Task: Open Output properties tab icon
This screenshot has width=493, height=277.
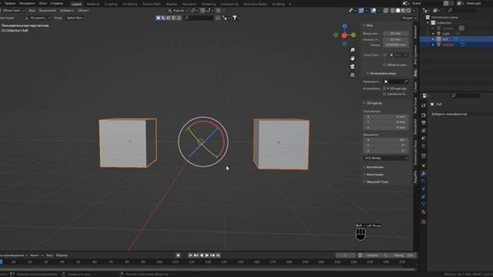Action: [424, 123]
